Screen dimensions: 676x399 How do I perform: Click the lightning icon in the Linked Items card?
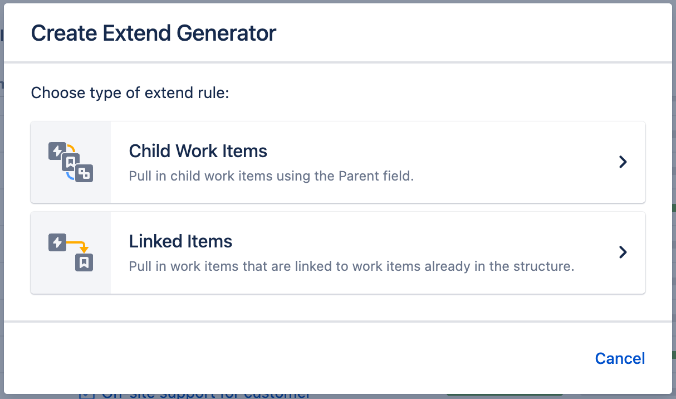57,241
